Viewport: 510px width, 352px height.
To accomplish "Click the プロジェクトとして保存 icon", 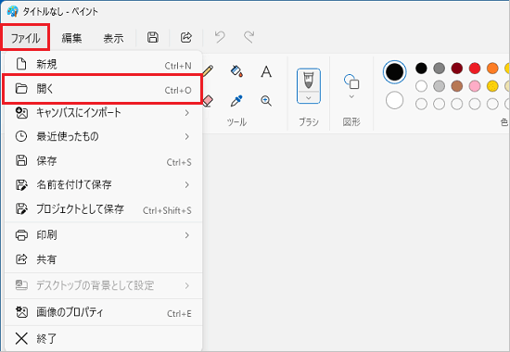I will (21, 208).
